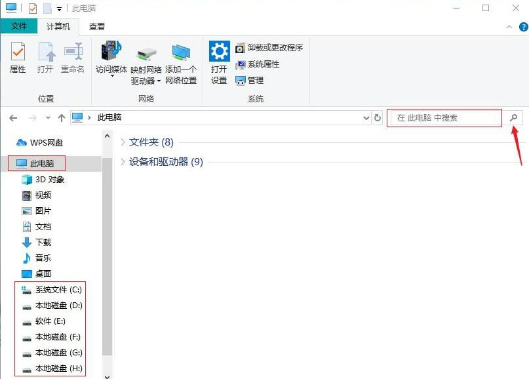Image resolution: width=529 pixels, height=379 pixels.
Task: Select the 属性 (Properties) ribbon icon
Action: click(x=18, y=59)
